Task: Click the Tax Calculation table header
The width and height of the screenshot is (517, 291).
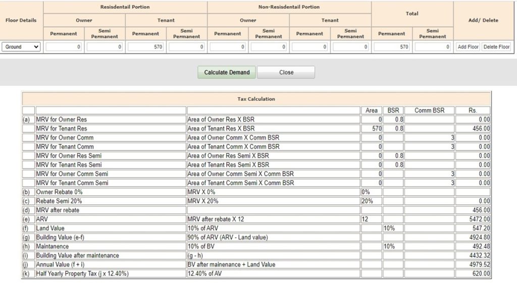Action: point(256,99)
